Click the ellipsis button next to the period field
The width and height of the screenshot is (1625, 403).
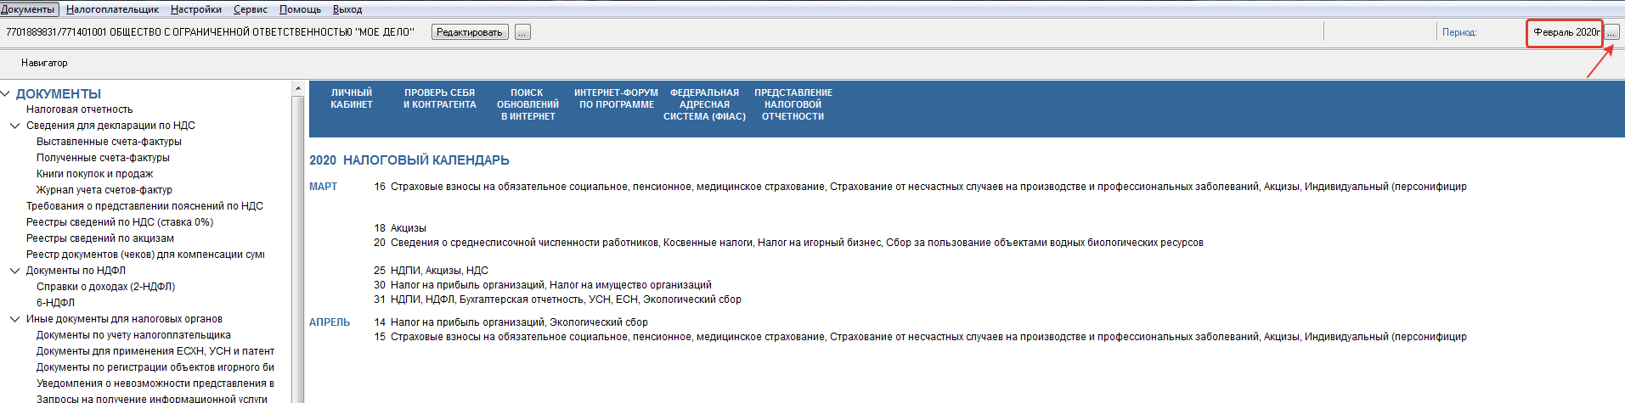(1612, 32)
